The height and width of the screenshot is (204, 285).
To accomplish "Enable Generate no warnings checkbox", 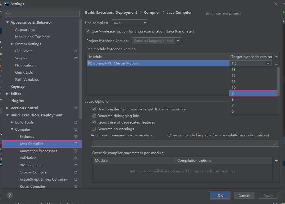I will (94, 129).
